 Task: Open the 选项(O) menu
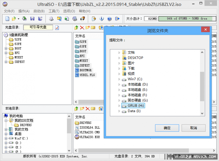[x=69, y=11]
